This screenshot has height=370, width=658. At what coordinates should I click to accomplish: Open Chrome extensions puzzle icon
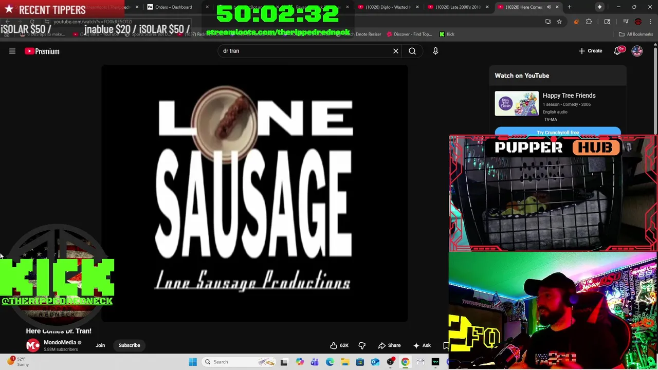click(x=589, y=22)
